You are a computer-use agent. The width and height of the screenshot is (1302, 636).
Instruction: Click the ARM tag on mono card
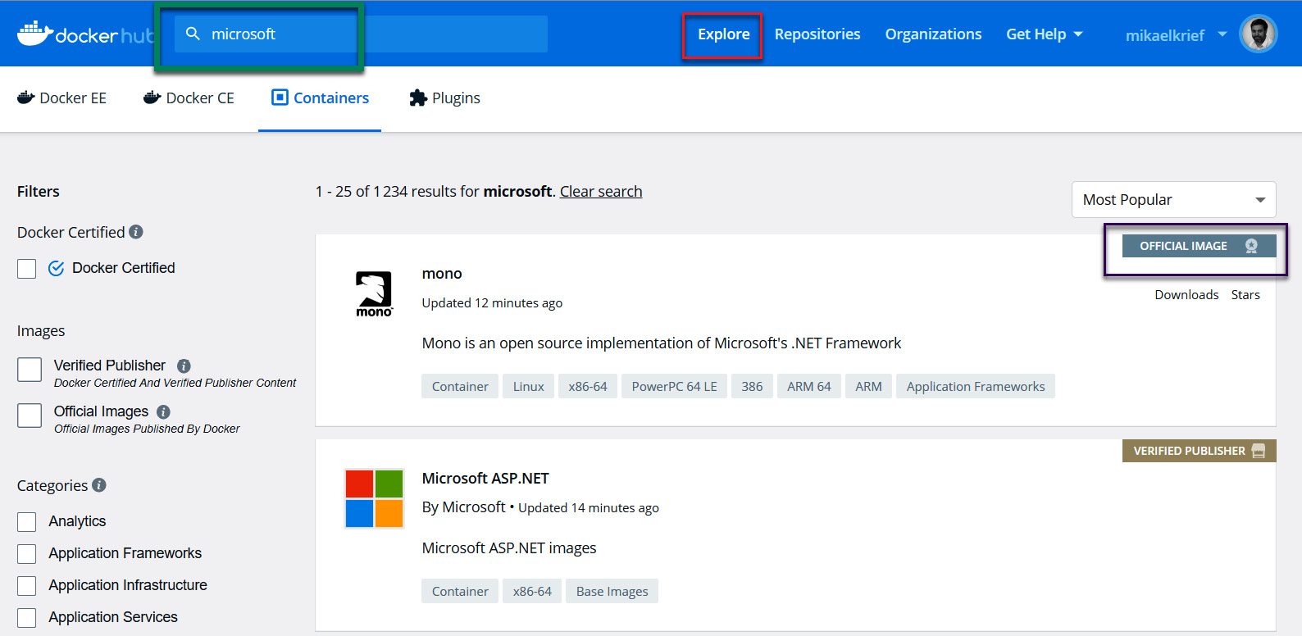pos(868,387)
